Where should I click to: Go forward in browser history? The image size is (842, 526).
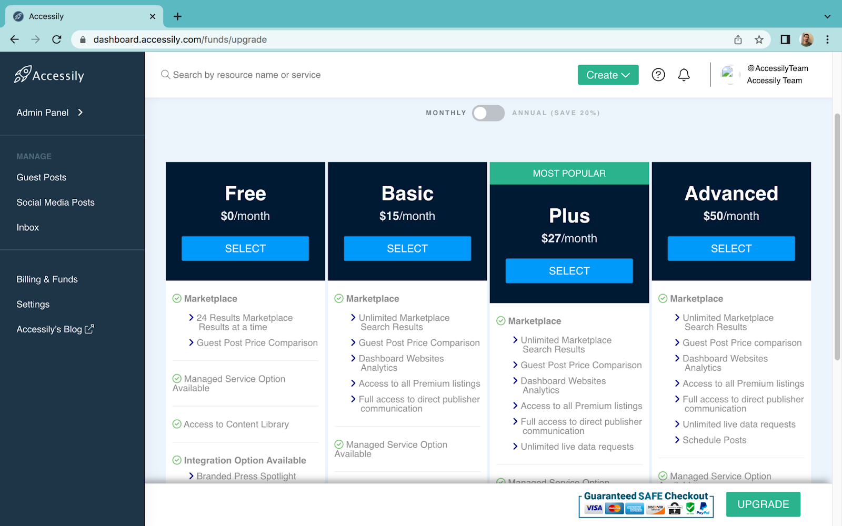[35, 39]
